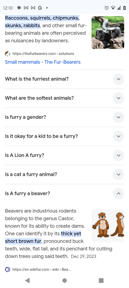Tap the thefurbearers.com site favicon
Viewport: 129px width, 288px height.
pyautogui.click(x=7, y=54)
